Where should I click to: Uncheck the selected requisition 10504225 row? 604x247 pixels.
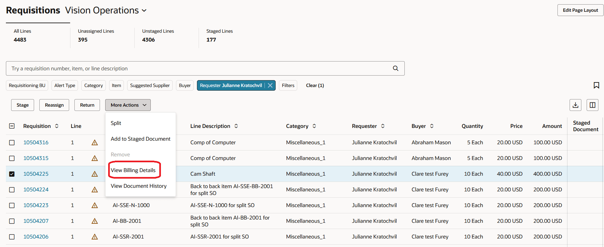click(x=12, y=174)
